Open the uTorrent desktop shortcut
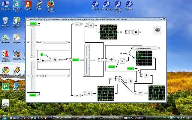Viewport: 192px width, 120px height. [x=5, y=88]
